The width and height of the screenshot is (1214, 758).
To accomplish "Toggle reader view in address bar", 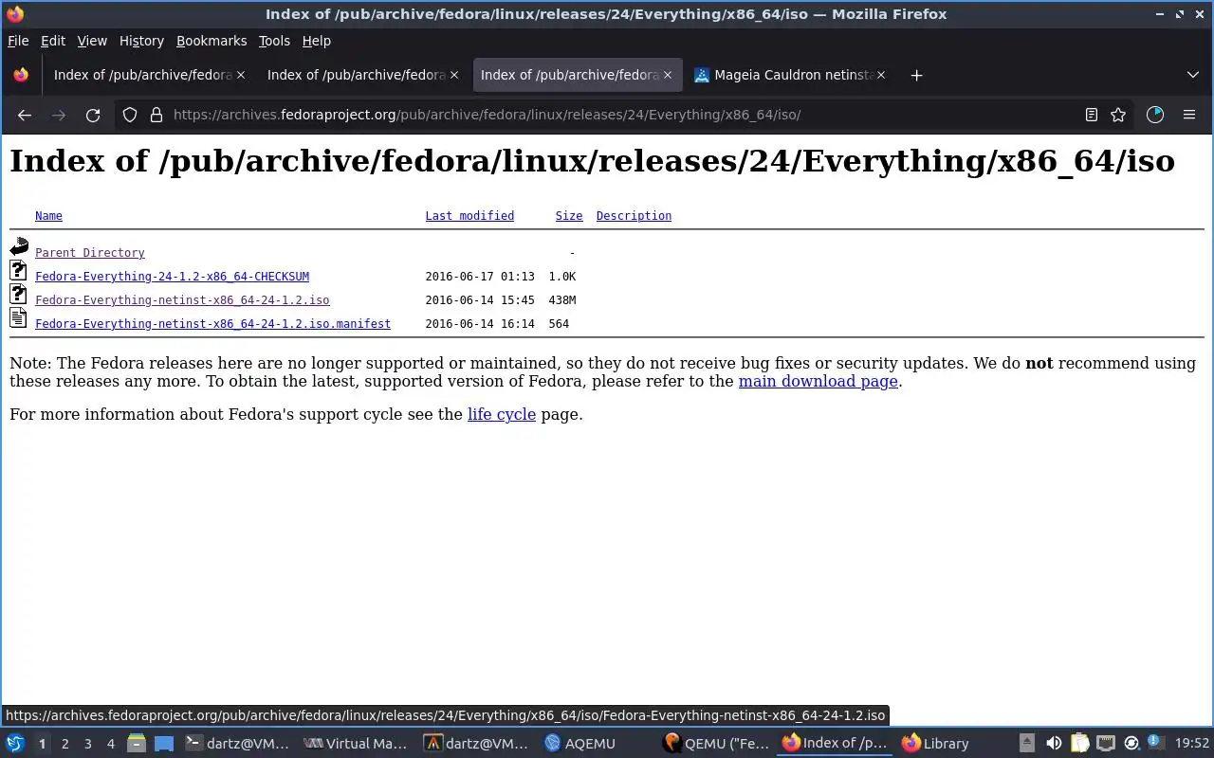I will tap(1092, 115).
